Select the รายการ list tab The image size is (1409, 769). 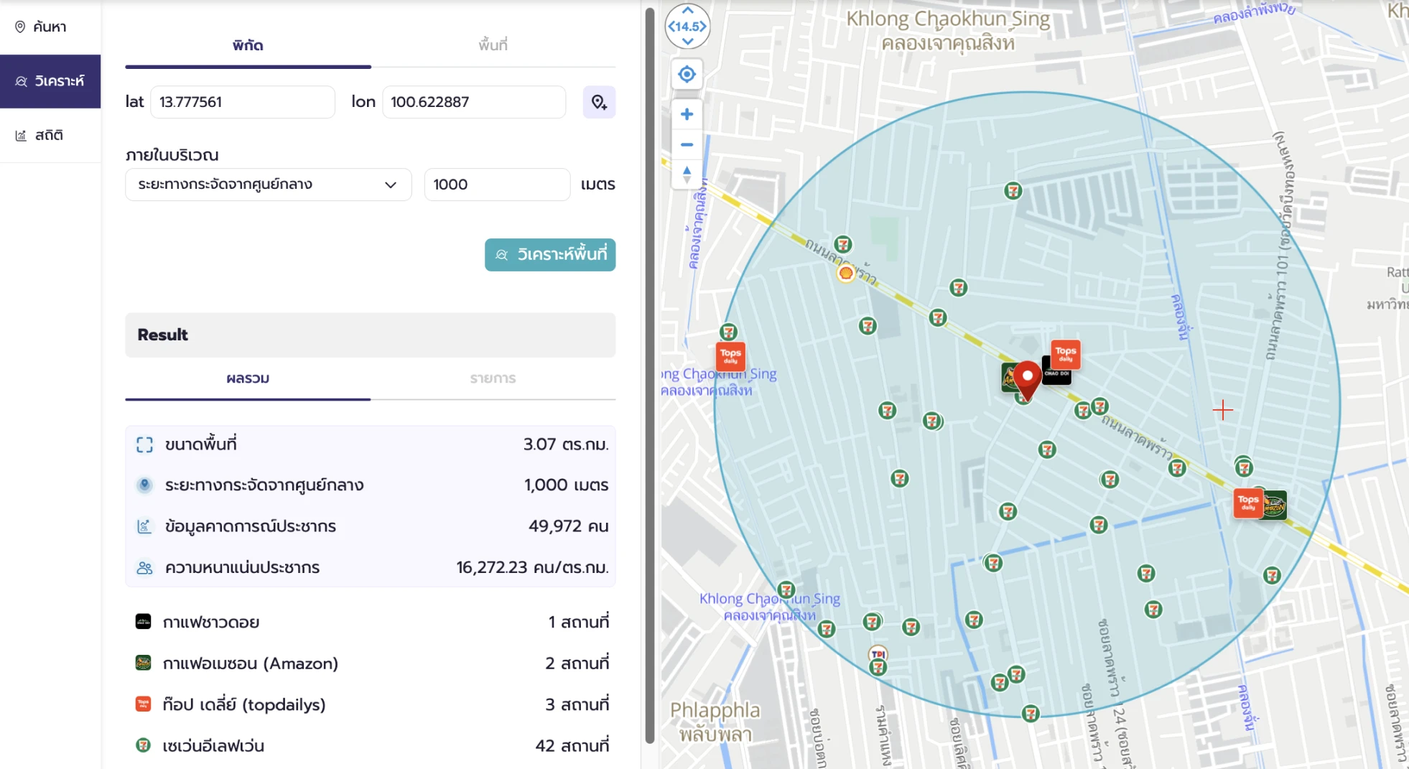point(493,378)
